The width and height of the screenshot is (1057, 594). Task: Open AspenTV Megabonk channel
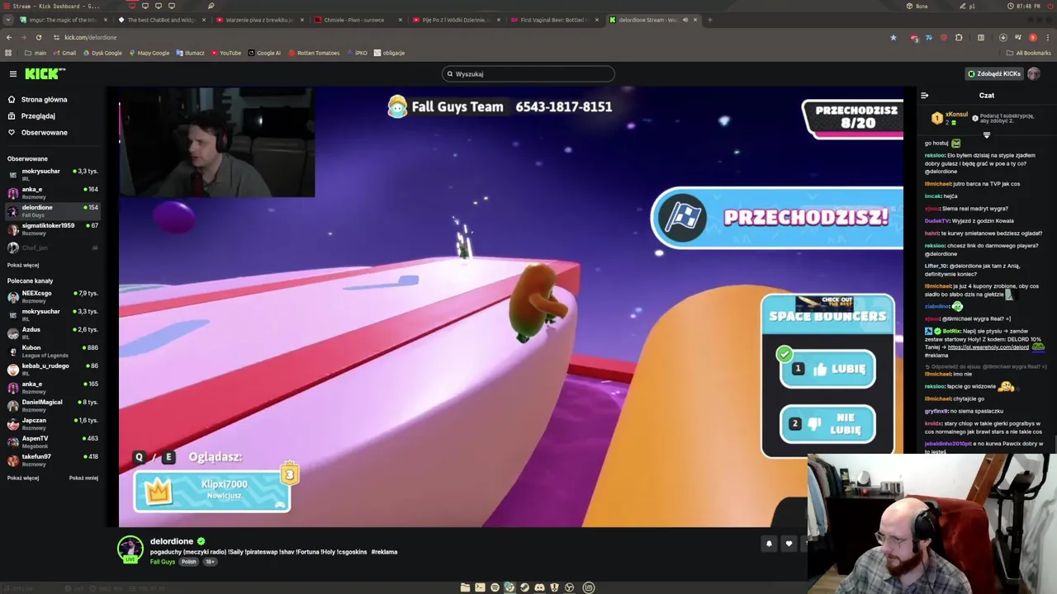[53, 441]
